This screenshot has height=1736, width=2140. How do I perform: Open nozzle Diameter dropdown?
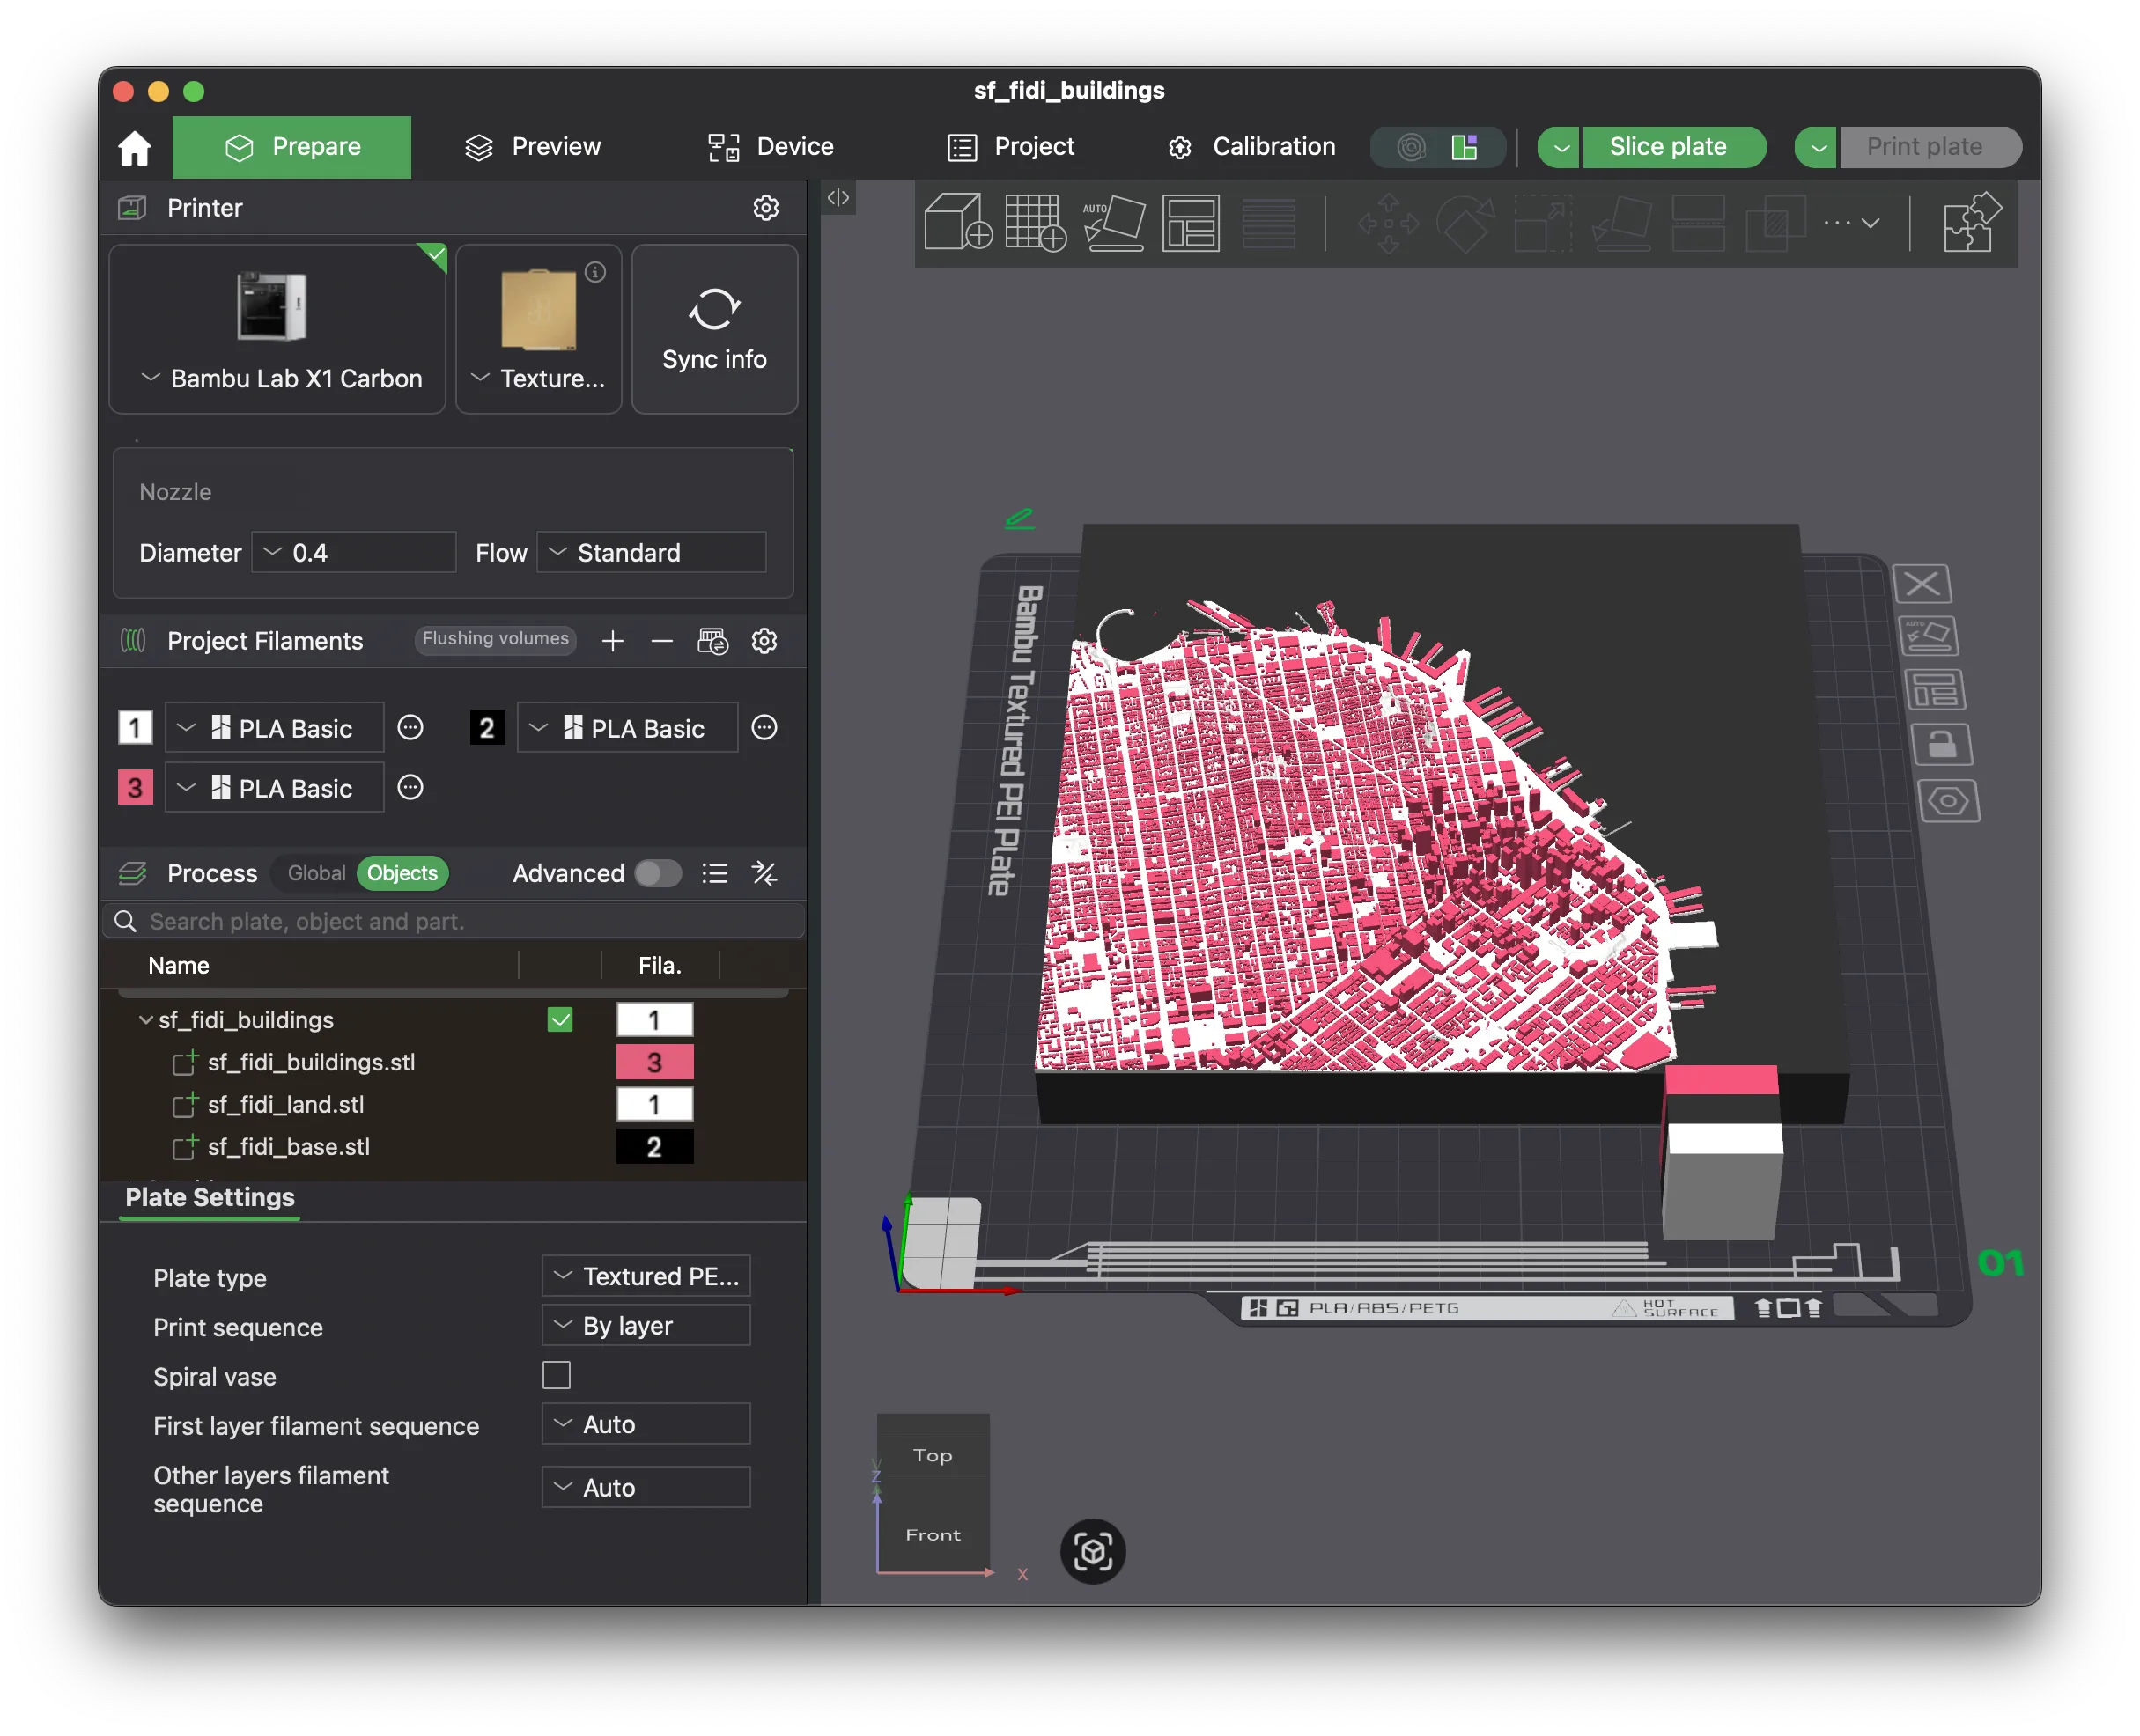[354, 552]
